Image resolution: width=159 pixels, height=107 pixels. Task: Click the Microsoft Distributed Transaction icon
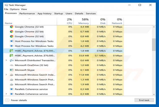[12, 60]
